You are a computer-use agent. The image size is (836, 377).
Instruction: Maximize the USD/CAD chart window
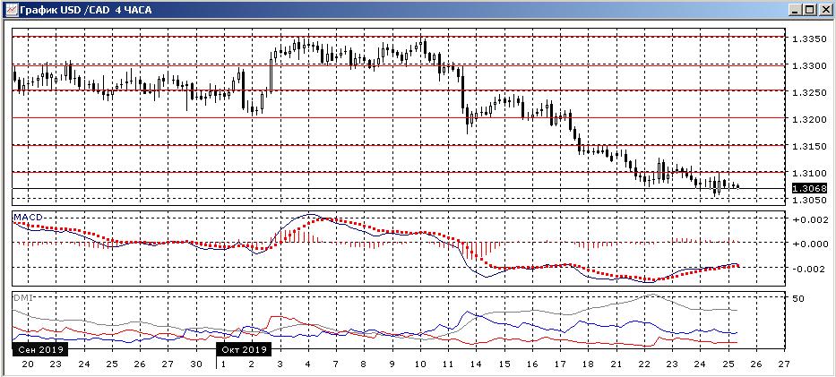click(x=810, y=9)
